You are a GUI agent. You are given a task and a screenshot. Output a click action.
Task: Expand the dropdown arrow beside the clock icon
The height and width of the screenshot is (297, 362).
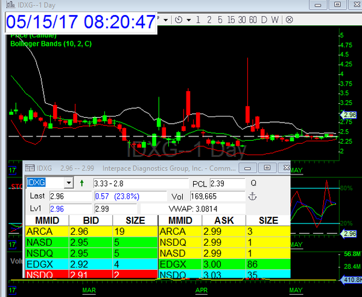coord(189,19)
